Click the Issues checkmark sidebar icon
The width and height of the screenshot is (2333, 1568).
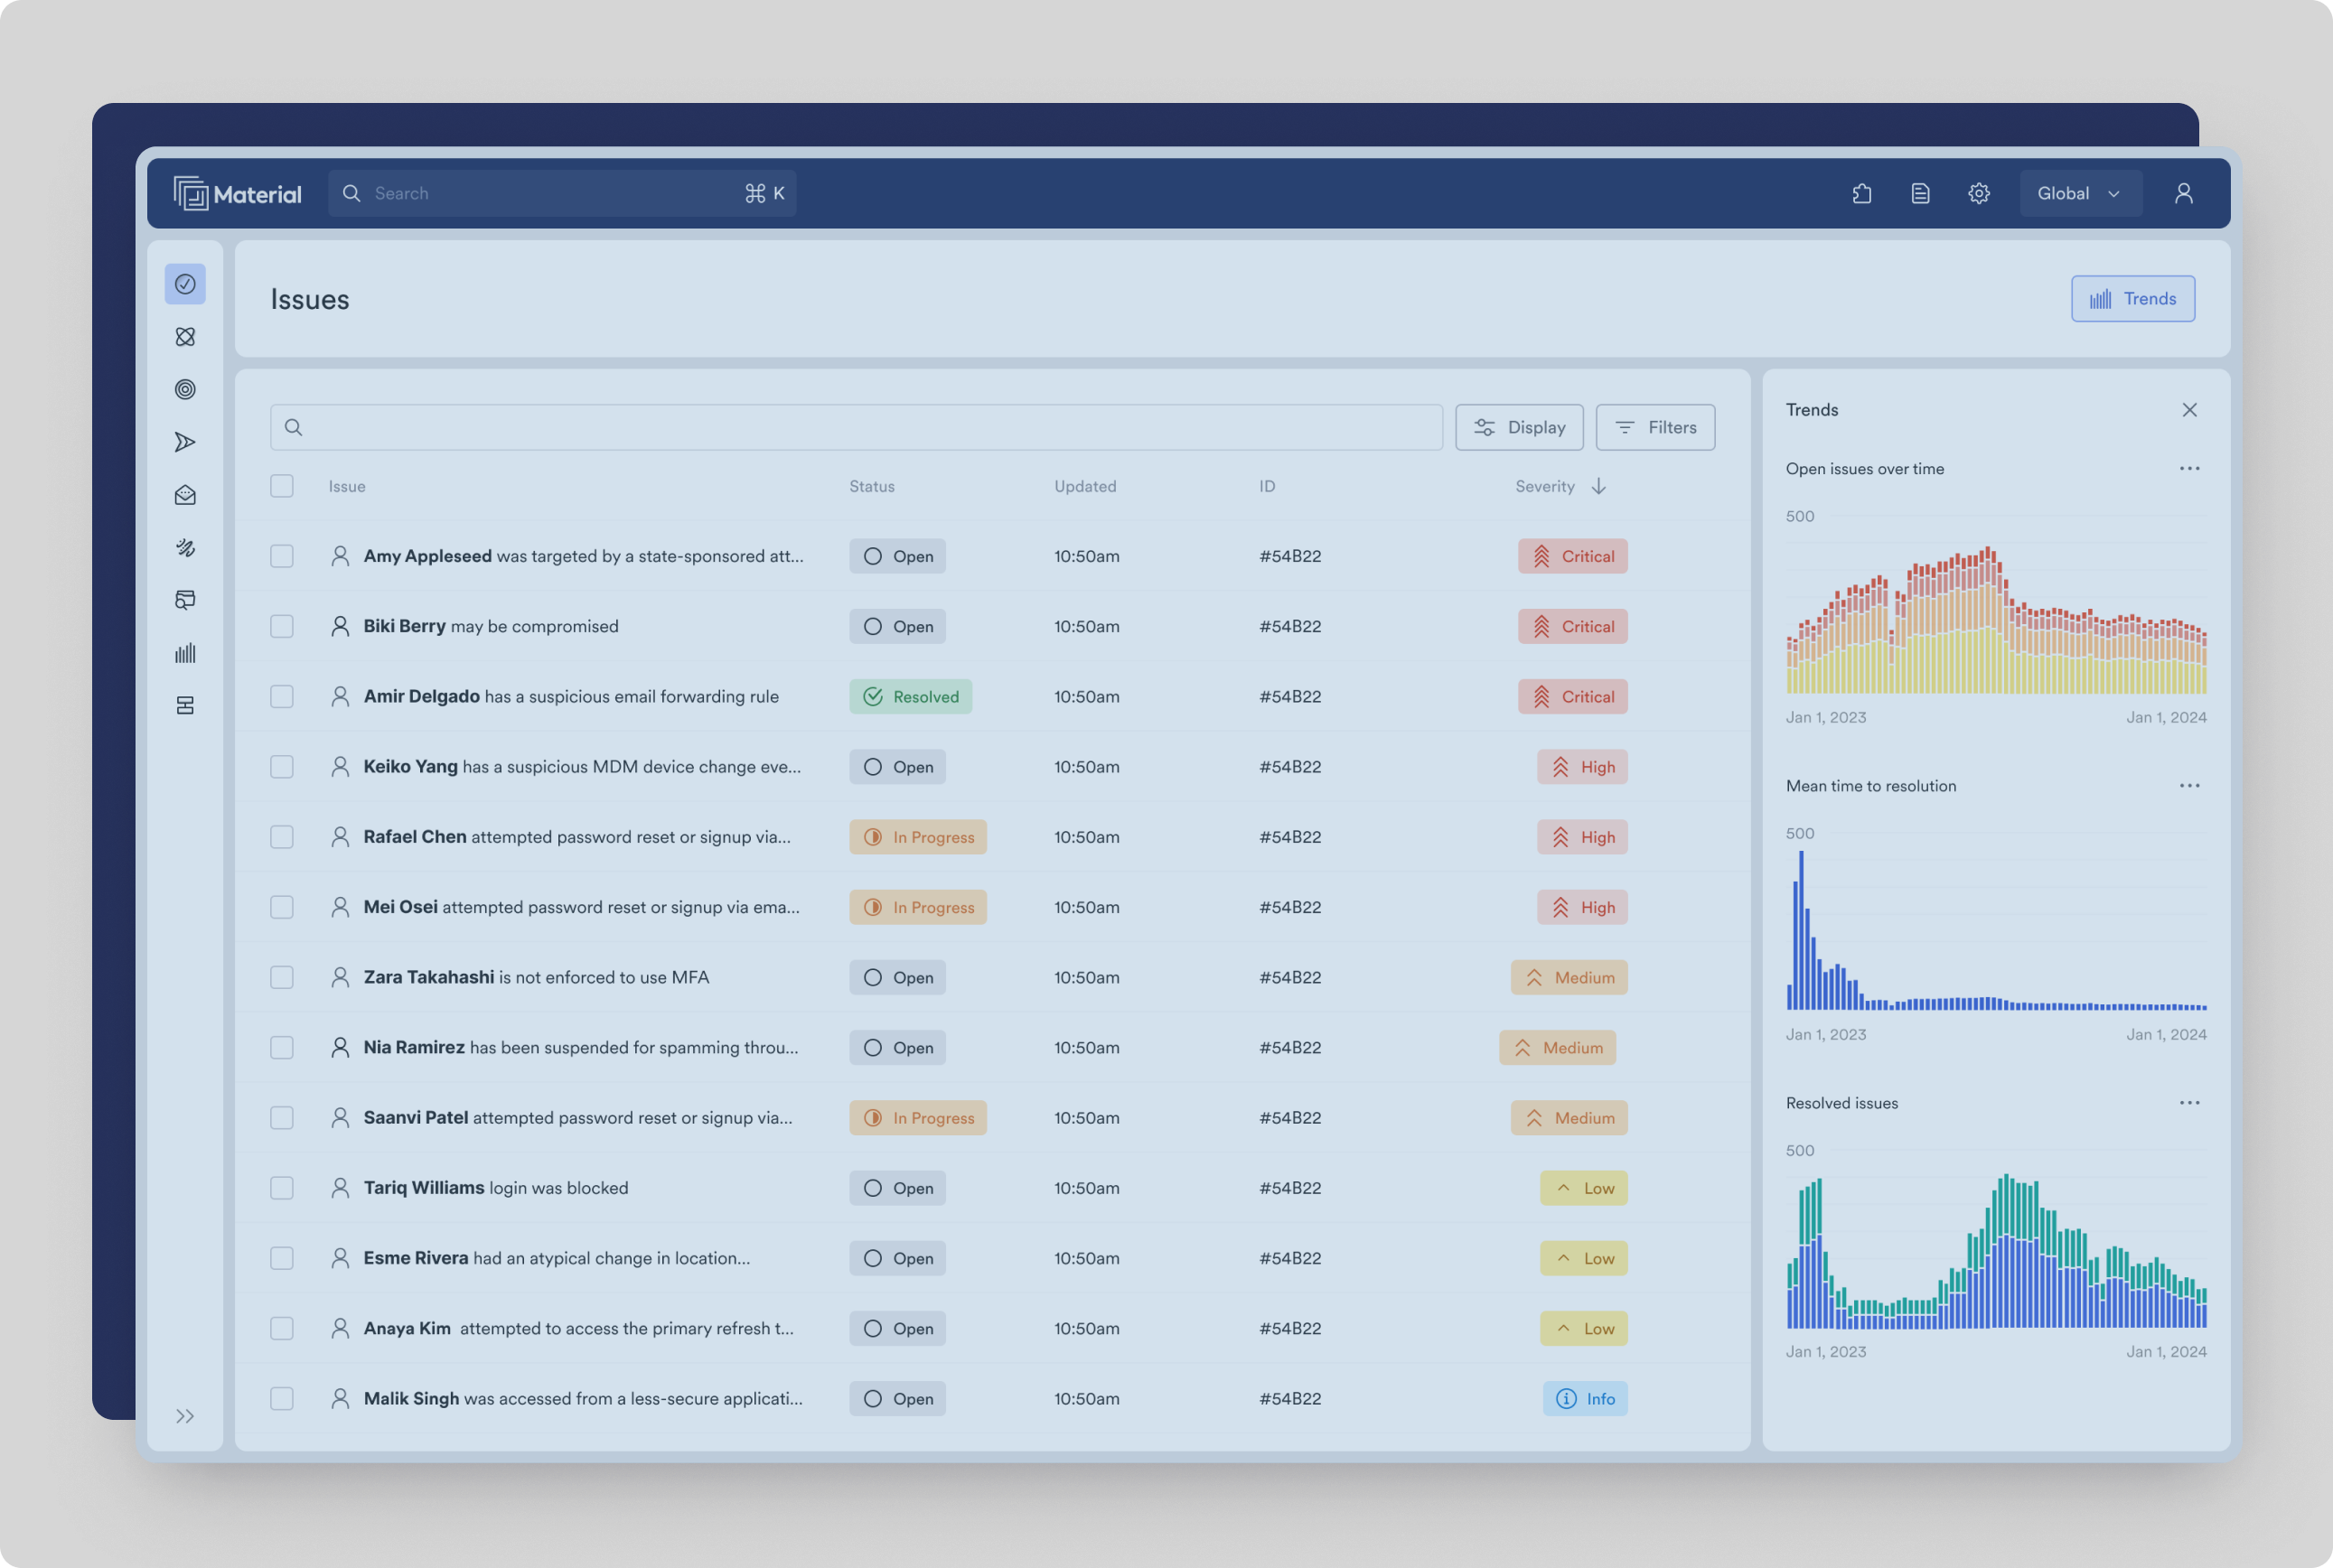[x=185, y=284]
